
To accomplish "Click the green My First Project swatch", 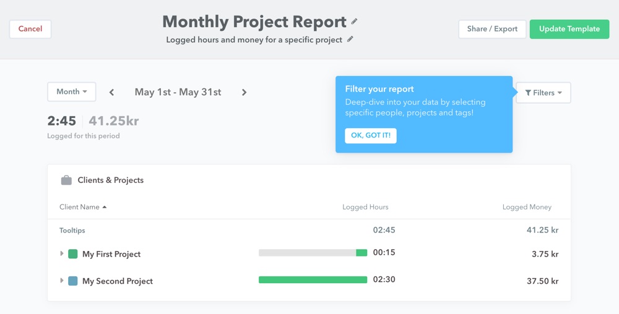I will point(72,253).
